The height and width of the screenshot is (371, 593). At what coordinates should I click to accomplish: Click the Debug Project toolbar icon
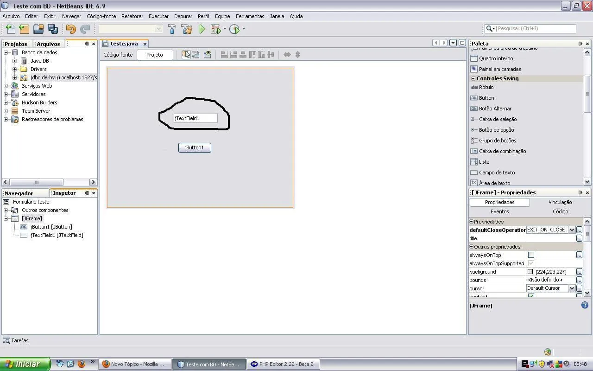[216, 29]
